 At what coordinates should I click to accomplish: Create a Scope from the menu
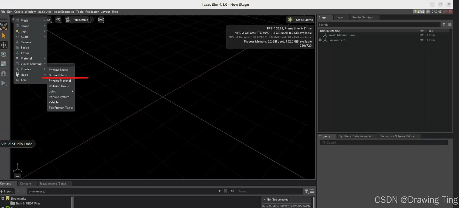coord(30,47)
